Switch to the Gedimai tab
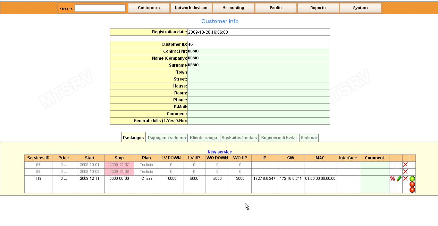Screen dimensions: 438x226 [x=308, y=137]
